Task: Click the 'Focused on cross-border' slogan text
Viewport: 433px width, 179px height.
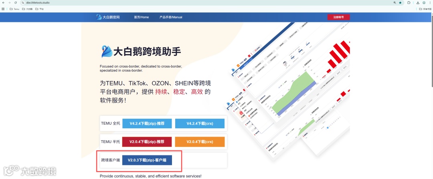Action: tap(141, 68)
